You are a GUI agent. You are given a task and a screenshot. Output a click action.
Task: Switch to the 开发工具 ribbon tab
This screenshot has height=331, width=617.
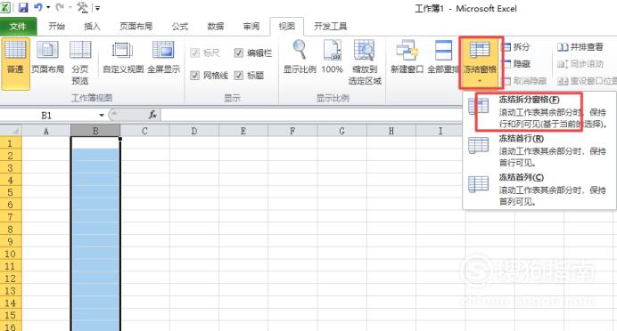click(x=330, y=27)
